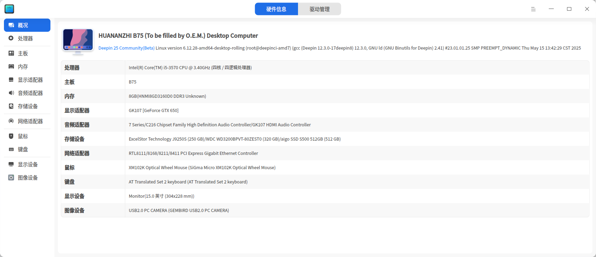Image resolution: width=596 pixels, height=257 pixels.
Task: Click the 主板 motherboard icon
Action: click(x=11, y=54)
